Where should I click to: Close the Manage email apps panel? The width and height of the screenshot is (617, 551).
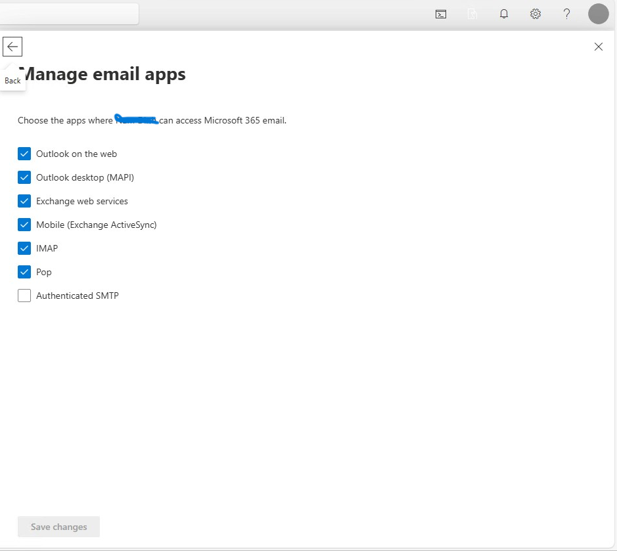tap(598, 47)
